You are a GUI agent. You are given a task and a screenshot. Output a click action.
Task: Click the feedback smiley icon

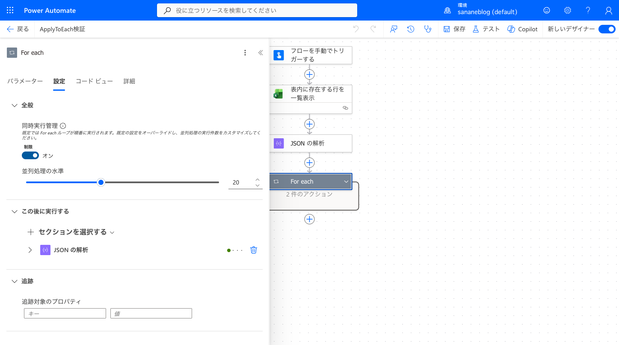pyautogui.click(x=547, y=10)
